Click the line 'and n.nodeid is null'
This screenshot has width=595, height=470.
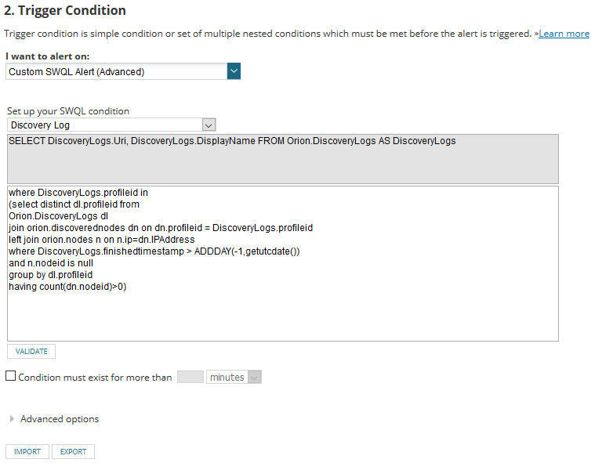coord(52,263)
